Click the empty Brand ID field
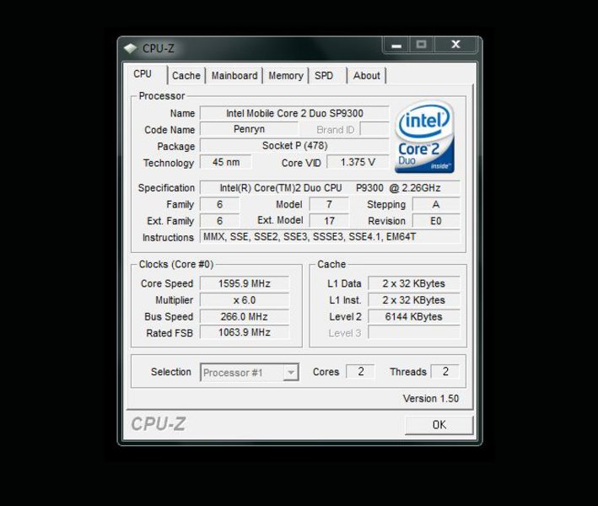The width and height of the screenshot is (598, 506). (374, 129)
